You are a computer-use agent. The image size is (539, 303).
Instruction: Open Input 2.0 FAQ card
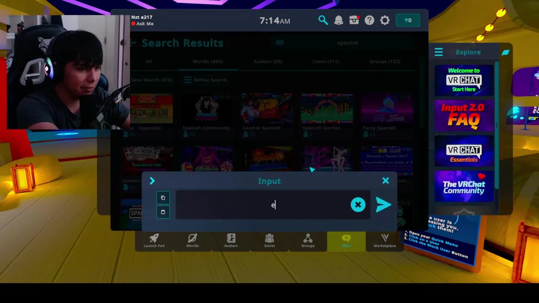(x=464, y=115)
